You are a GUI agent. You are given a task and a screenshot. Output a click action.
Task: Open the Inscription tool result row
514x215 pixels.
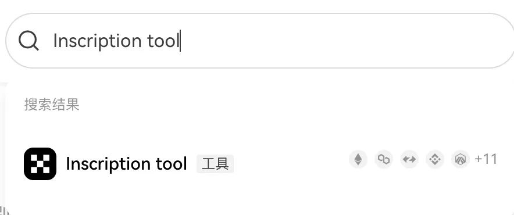260,164
